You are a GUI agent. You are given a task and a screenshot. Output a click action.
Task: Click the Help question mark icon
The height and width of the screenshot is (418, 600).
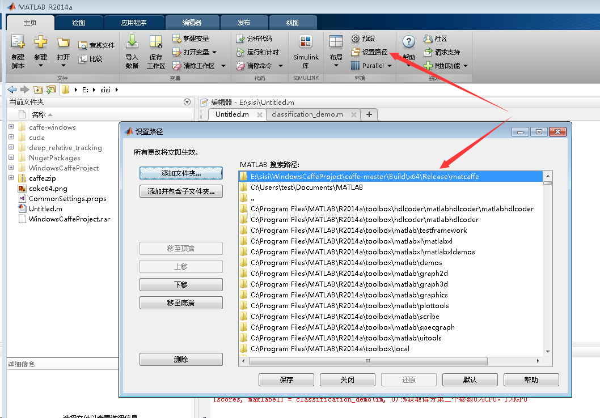coord(409,41)
